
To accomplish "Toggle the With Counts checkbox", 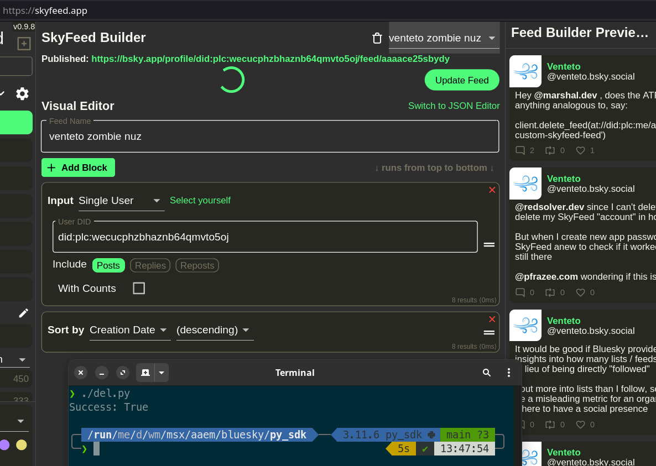I will point(139,289).
